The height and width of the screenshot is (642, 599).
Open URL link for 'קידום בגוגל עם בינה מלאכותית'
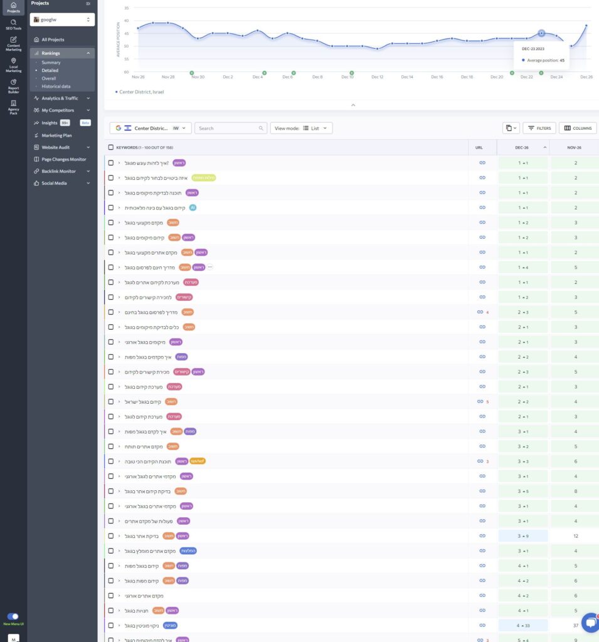pos(482,208)
